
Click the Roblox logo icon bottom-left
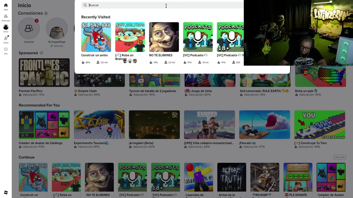(x=6, y=193)
